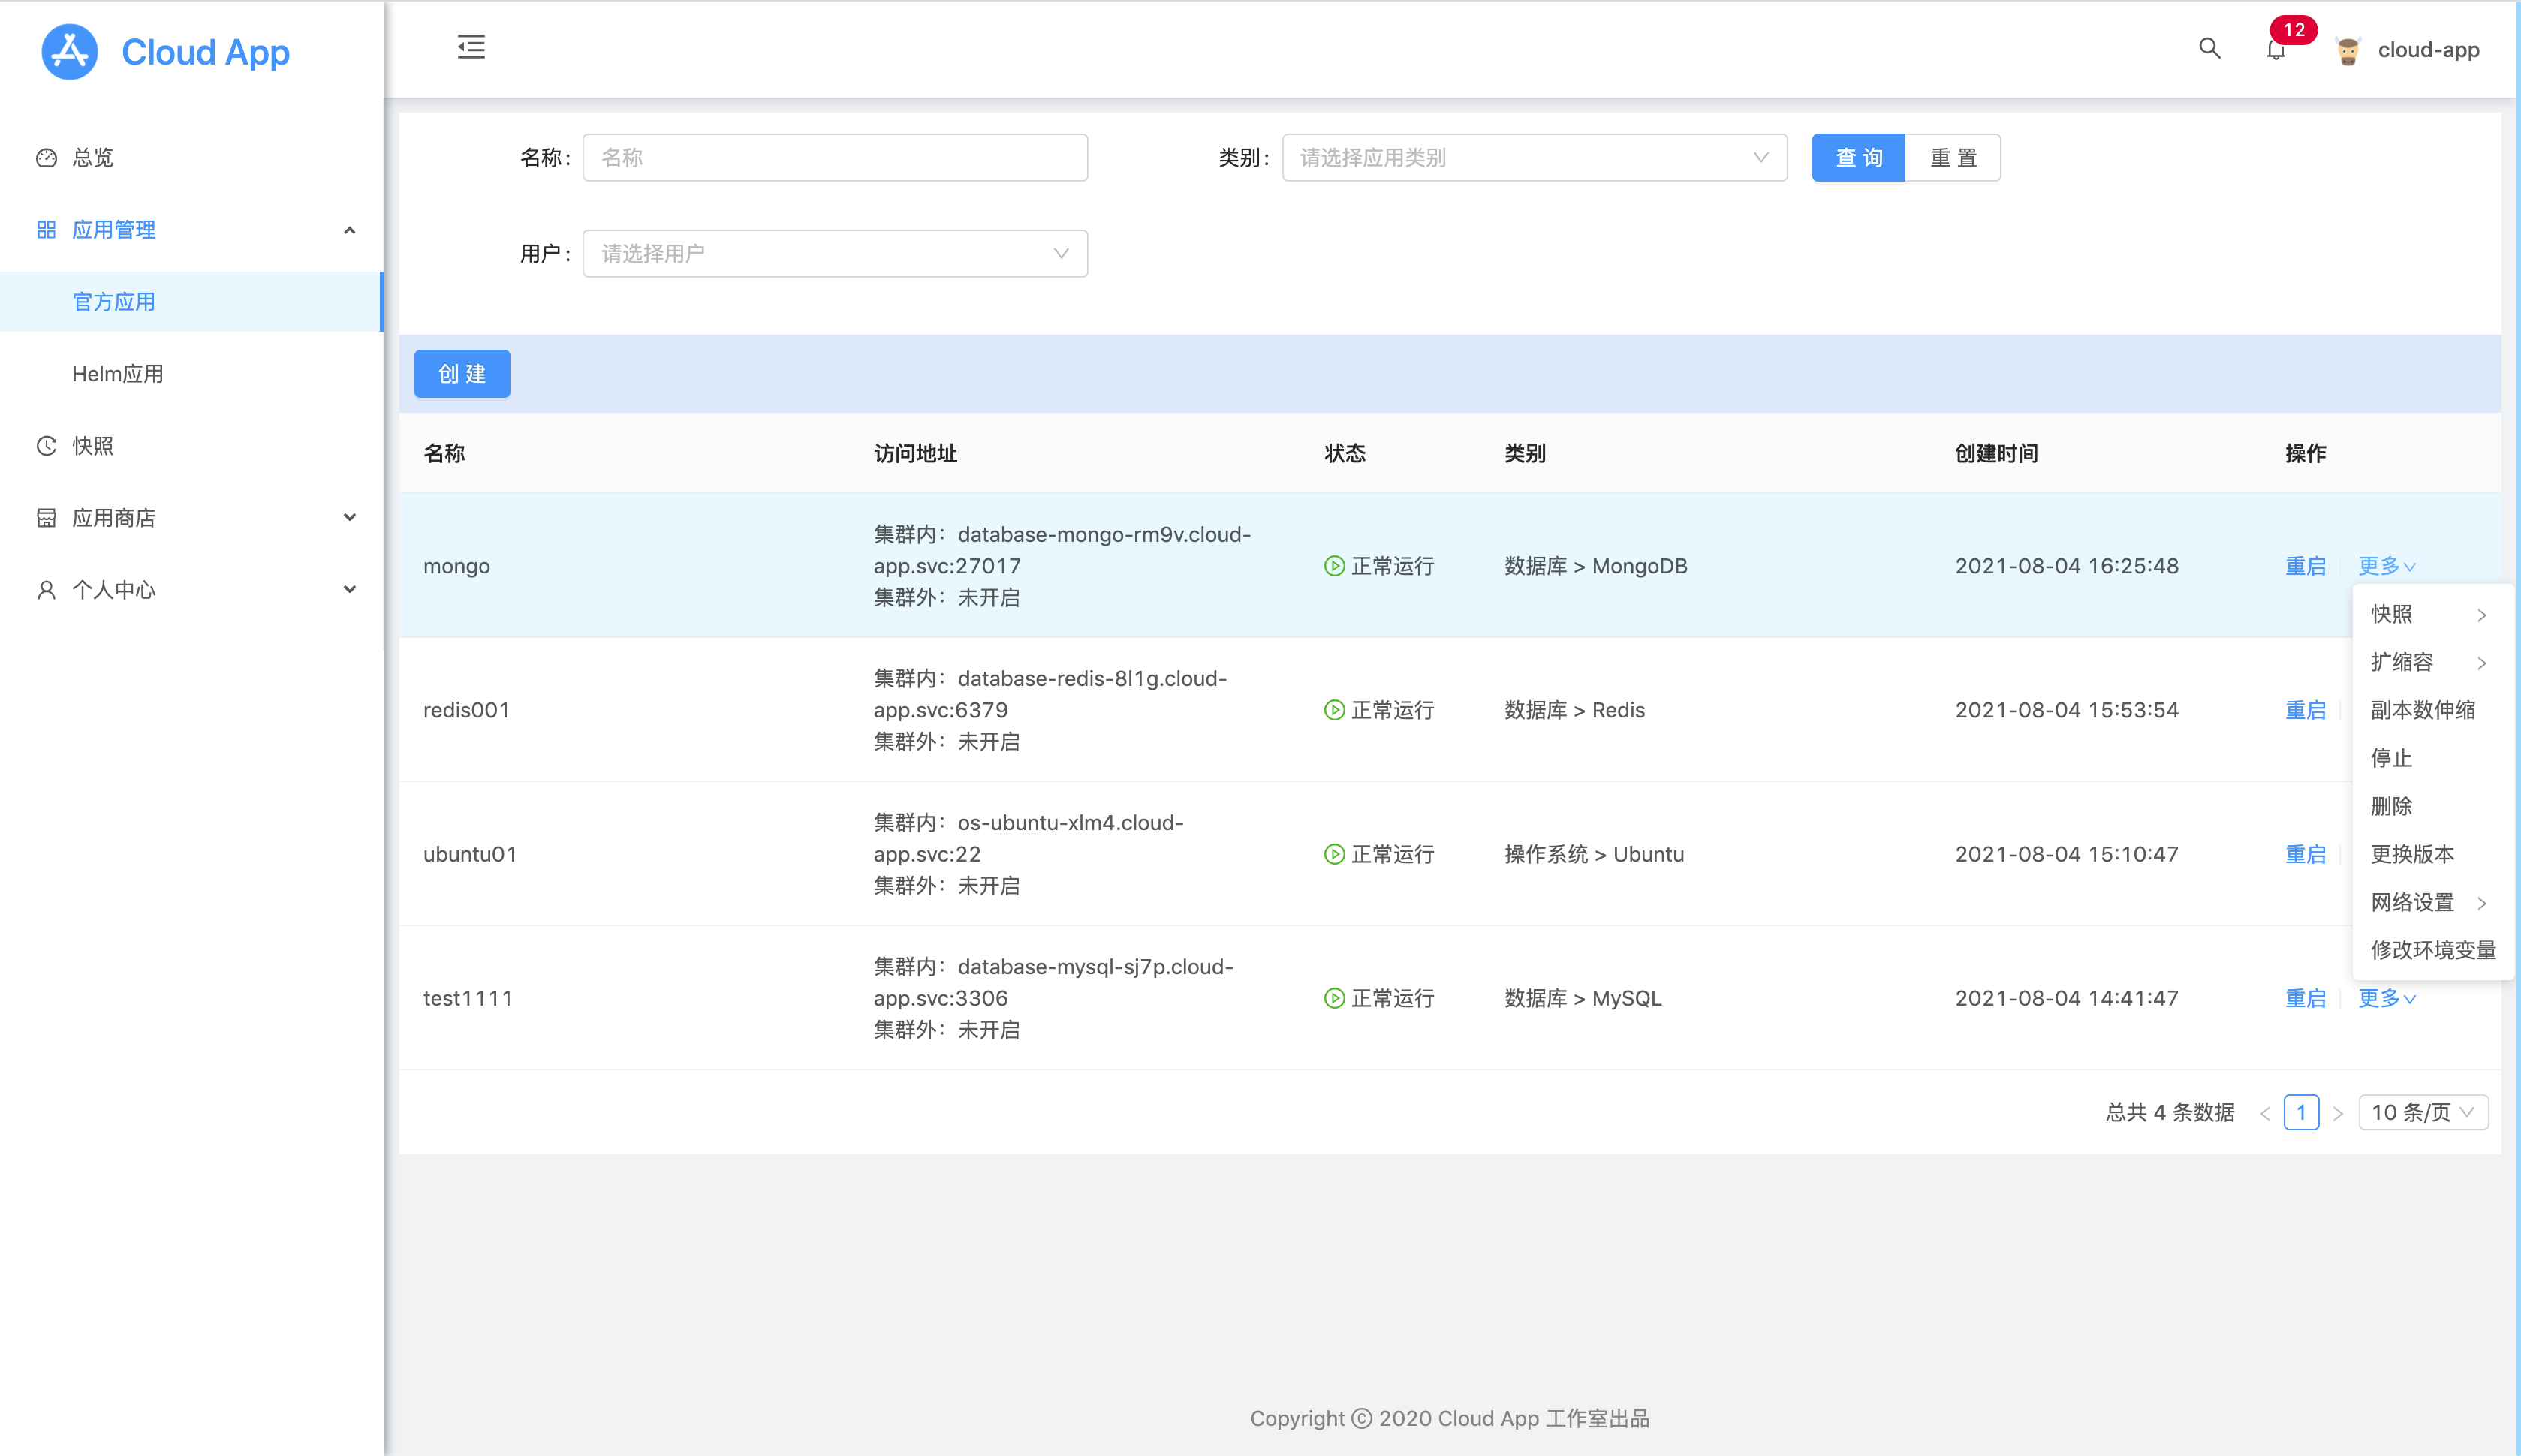Click the 创建时间 column header

1996,454
